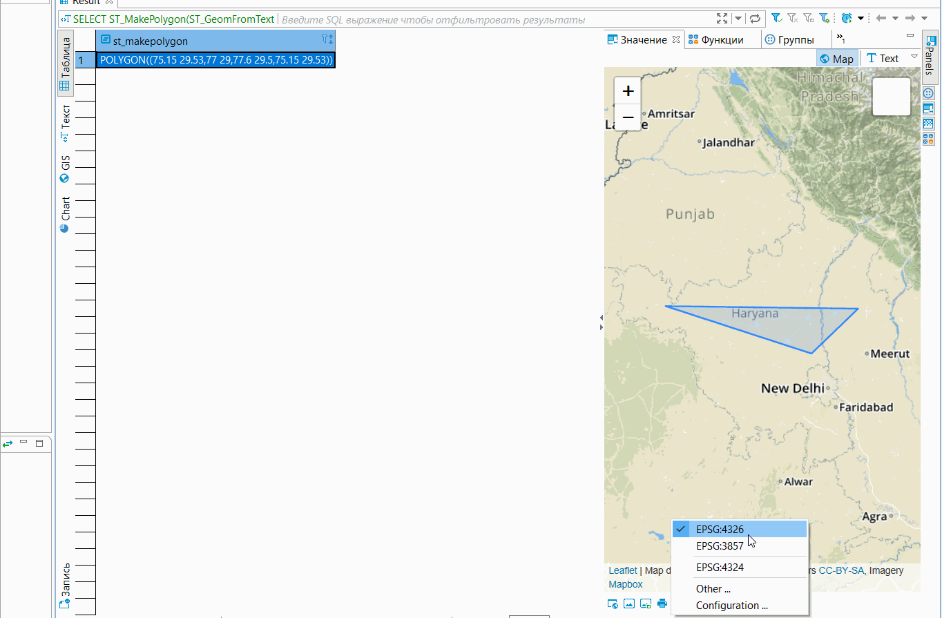Viewport: 942px width, 618px height.
Task: Follow the Mapbox link
Action: point(625,584)
